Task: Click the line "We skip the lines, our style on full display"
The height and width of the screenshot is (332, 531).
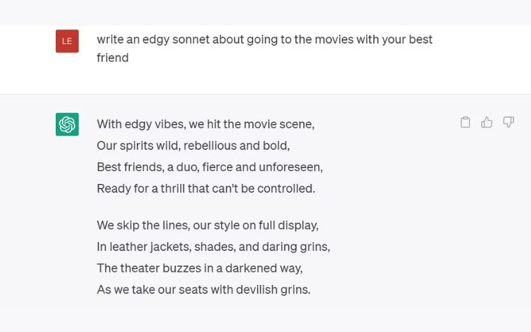Action: (x=207, y=226)
